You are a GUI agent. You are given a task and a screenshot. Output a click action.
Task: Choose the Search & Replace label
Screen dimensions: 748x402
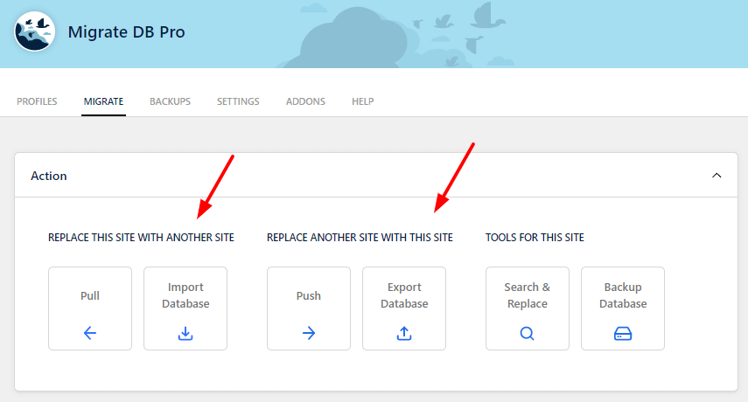[528, 295]
